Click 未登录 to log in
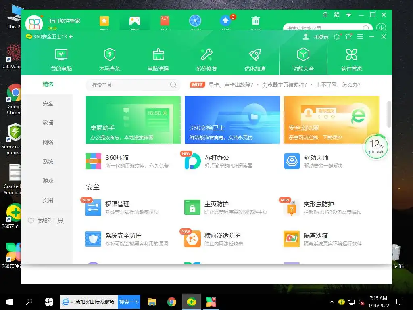The image size is (413, 310). [321, 37]
